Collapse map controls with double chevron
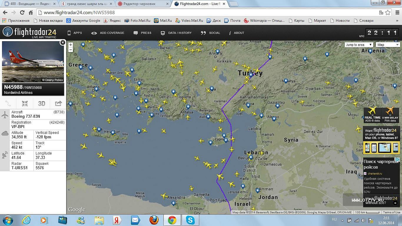This screenshot has height=226, width=402. [x=340, y=44]
